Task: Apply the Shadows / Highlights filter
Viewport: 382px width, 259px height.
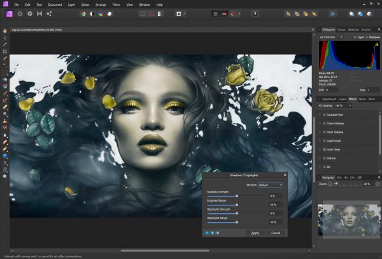Action: [x=255, y=233]
